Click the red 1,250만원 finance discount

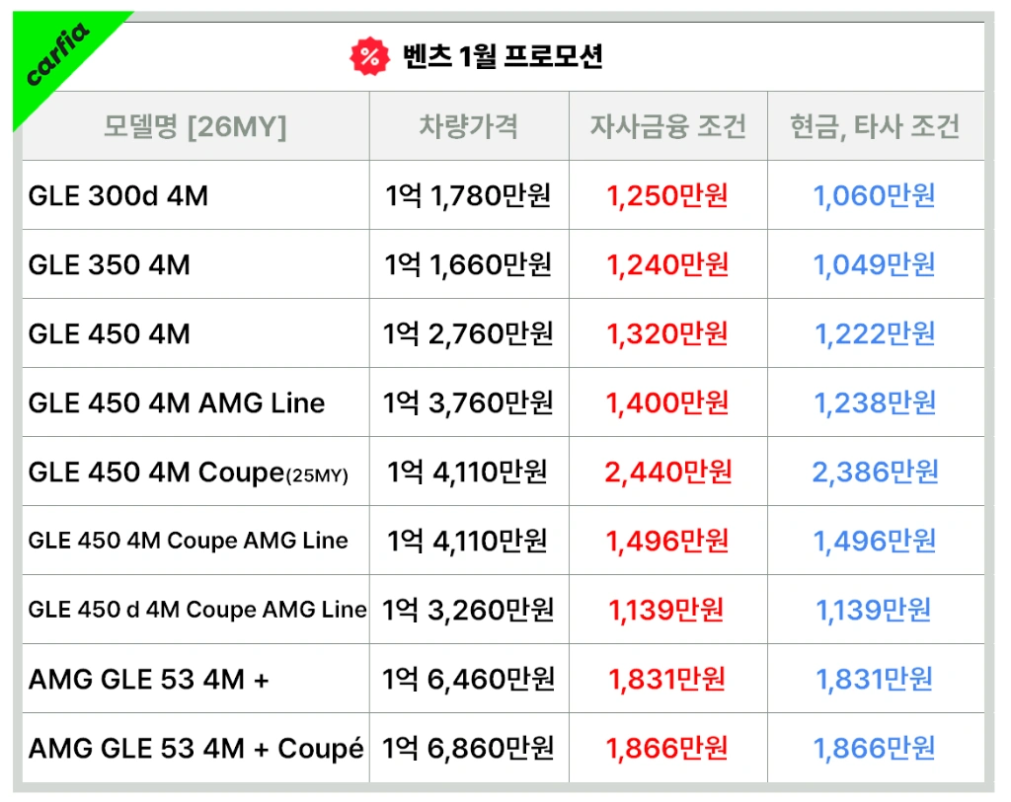point(667,196)
